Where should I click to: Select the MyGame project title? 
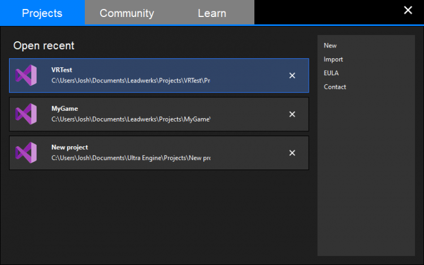64,108
